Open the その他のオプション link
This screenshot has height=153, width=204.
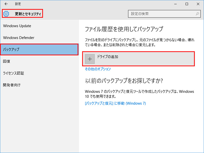(98, 69)
